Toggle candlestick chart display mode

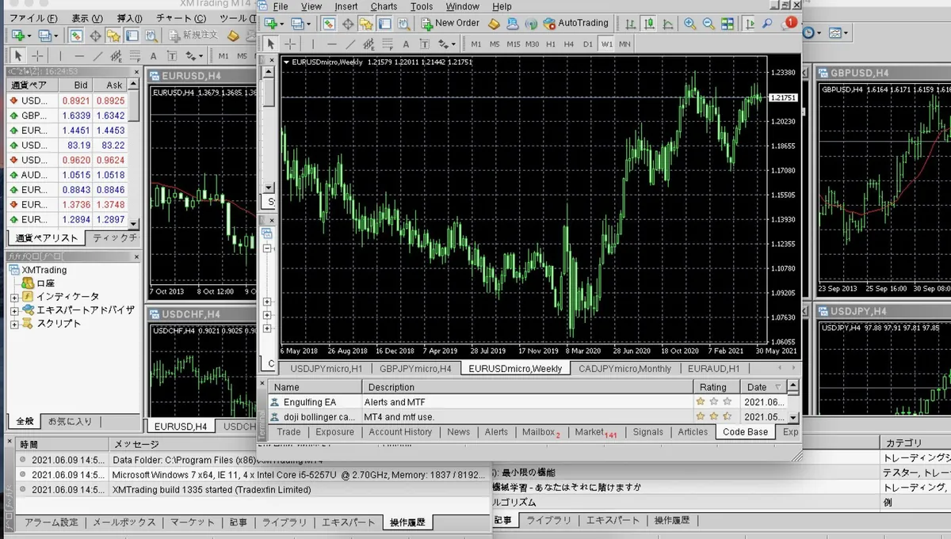(x=649, y=24)
